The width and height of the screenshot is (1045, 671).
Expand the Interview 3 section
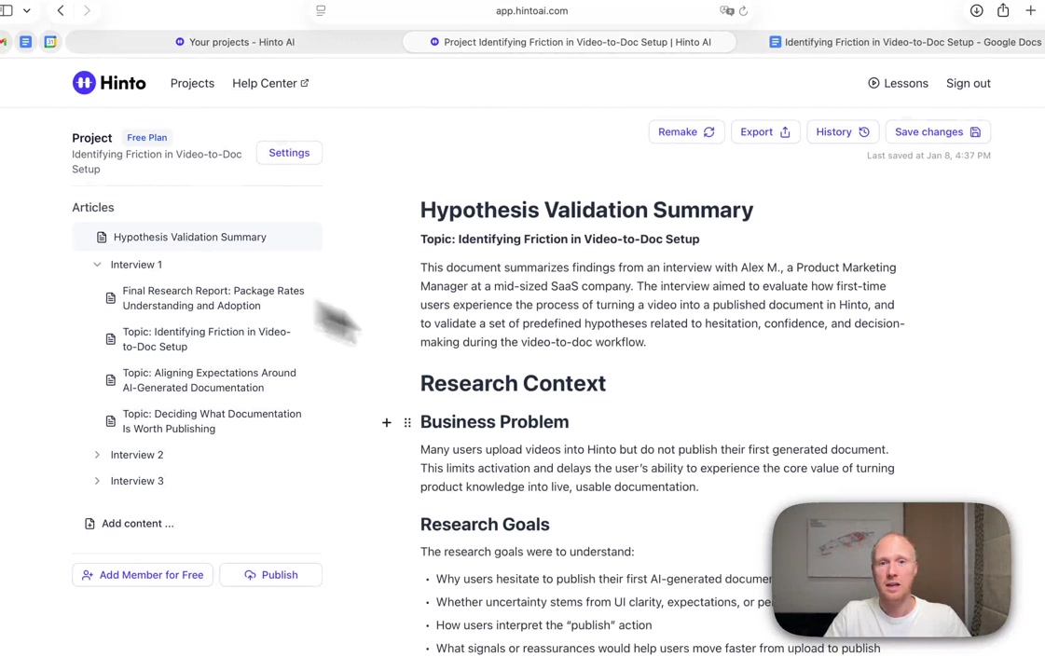tap(97, 481)
